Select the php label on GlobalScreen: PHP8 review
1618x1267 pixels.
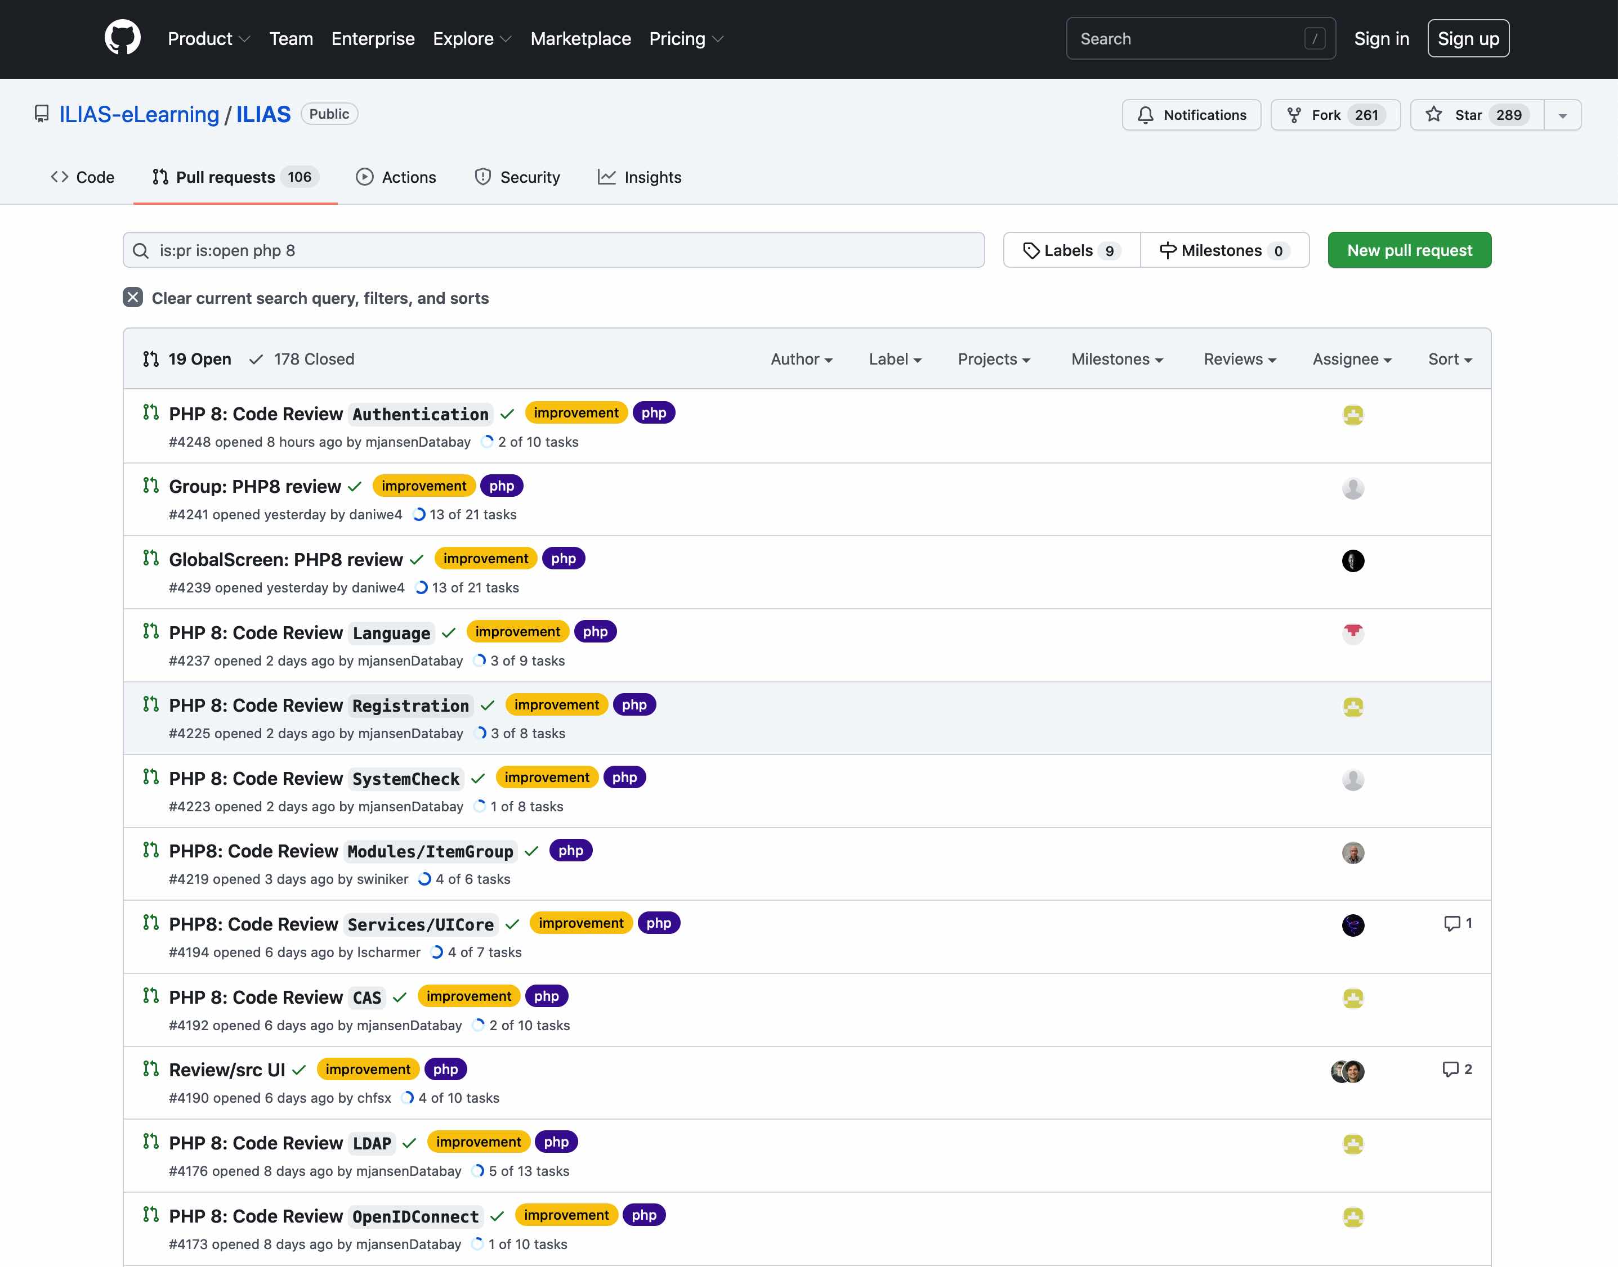(564, 558)
